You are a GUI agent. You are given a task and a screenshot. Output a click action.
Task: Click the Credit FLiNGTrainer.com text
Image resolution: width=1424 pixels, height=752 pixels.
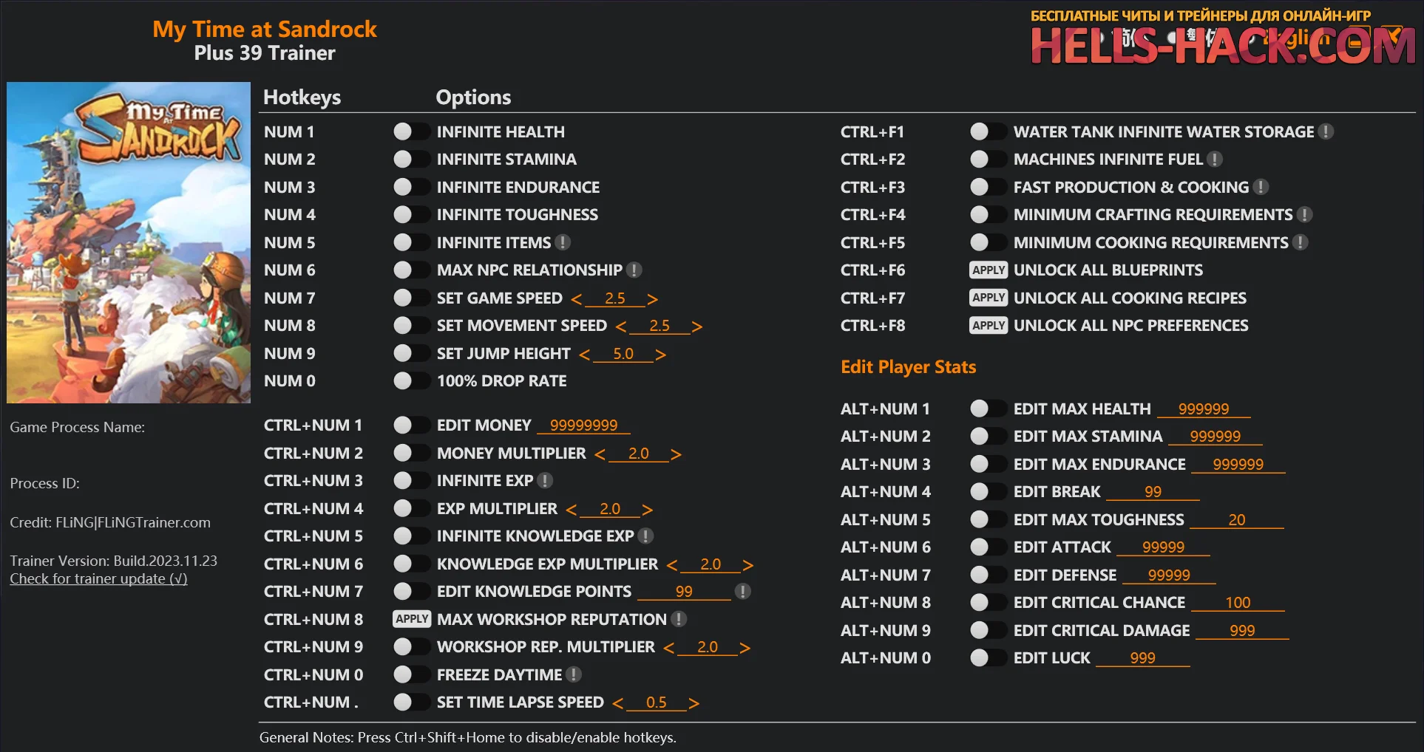tap(110, 522)
